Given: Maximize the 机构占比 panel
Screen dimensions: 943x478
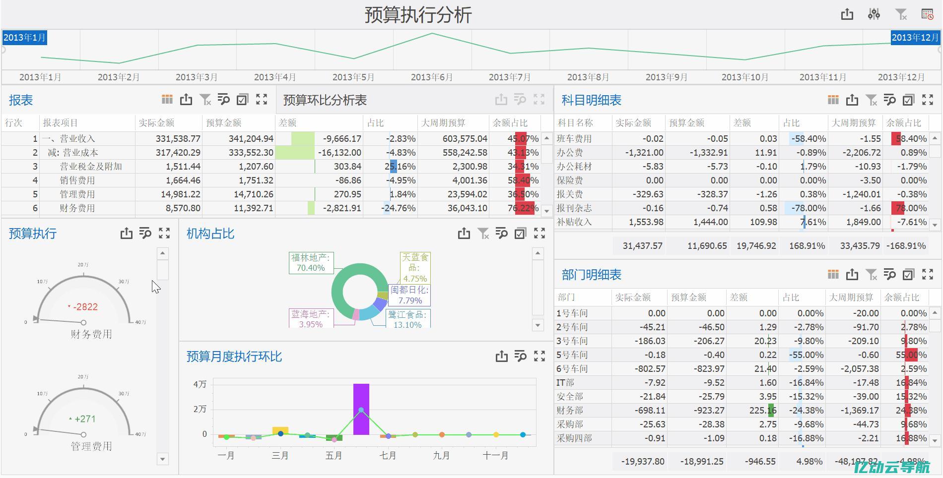Looking at the screenshot, I should pos(539,233).
